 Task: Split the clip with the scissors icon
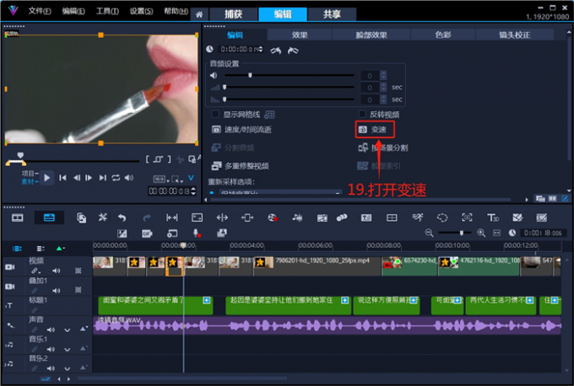[180, 159]
